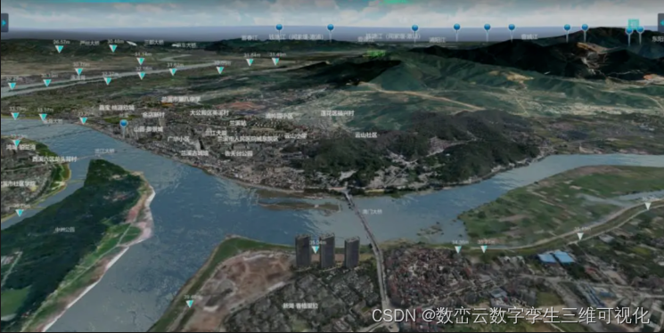This screenshot has width=664, height=333.
Task: Click the 曹娥江 river label
Action: click(x=529, y=37)
